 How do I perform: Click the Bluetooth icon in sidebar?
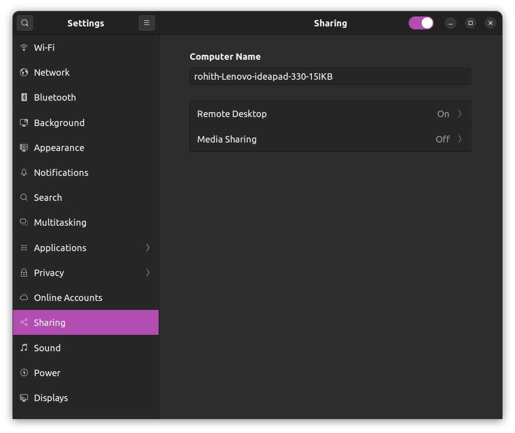point(23,97)
